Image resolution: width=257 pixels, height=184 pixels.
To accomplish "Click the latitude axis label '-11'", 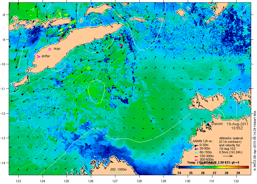I will point(3,89).
